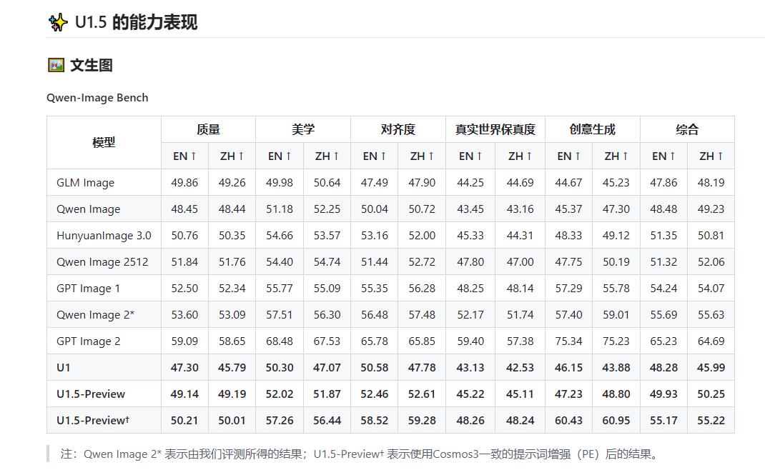
Task: Click value 51.84 in Qwen Image 2512 row
Action: tap(184, 262)
